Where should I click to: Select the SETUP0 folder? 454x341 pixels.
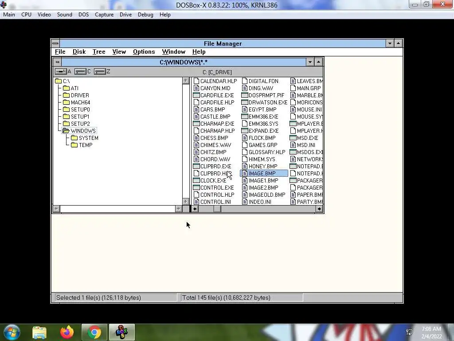click(x=76, y=109)
